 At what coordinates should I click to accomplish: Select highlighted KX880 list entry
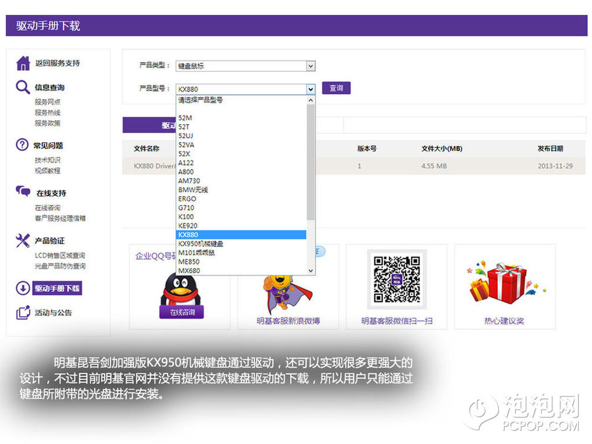[242, 235]
